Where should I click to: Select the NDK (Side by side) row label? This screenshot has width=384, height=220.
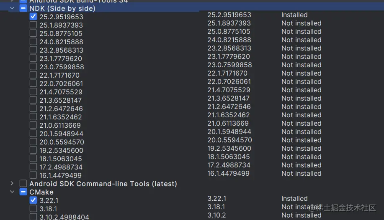point(62,8)
